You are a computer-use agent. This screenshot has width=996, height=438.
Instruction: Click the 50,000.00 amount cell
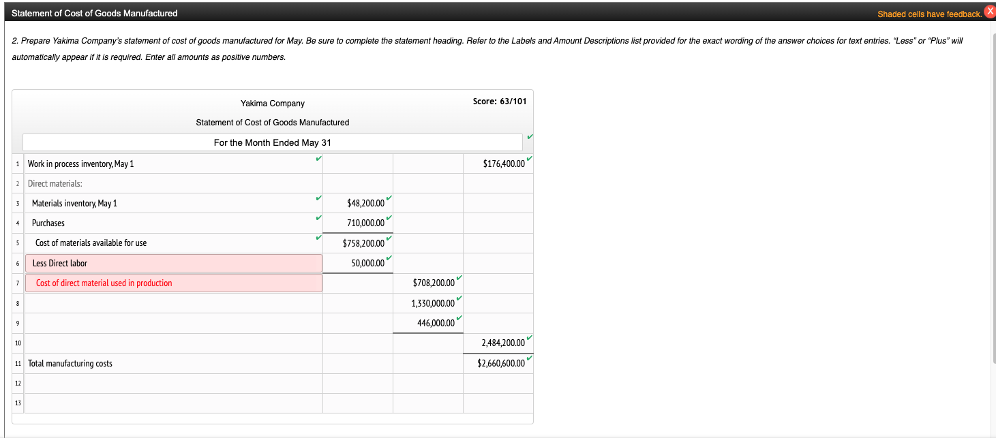tap(358, 263)
